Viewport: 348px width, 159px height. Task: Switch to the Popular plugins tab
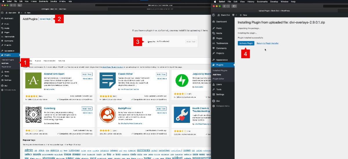(x=38, y=61)
